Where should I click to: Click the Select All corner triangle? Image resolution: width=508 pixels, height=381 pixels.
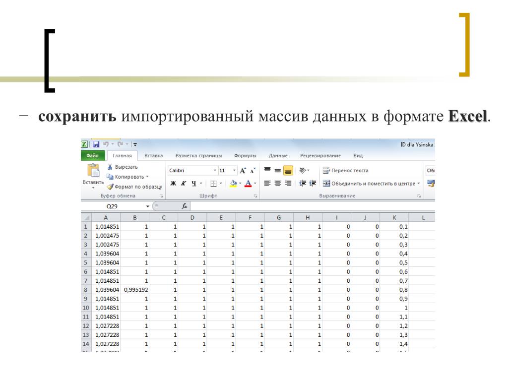point(86,217)
